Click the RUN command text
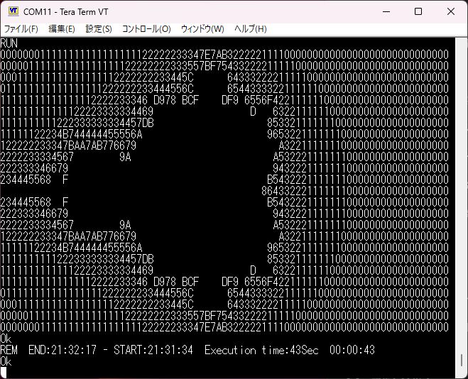 (x=9, y=43)
